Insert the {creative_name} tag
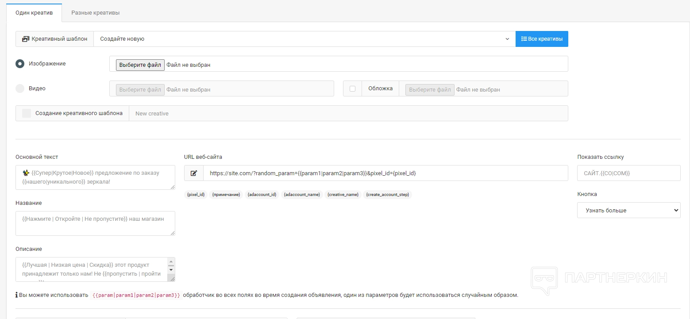 343,195
